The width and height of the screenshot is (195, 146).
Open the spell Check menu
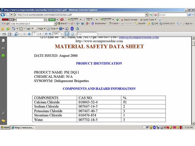pyautogui.click(x=114, y=24)
